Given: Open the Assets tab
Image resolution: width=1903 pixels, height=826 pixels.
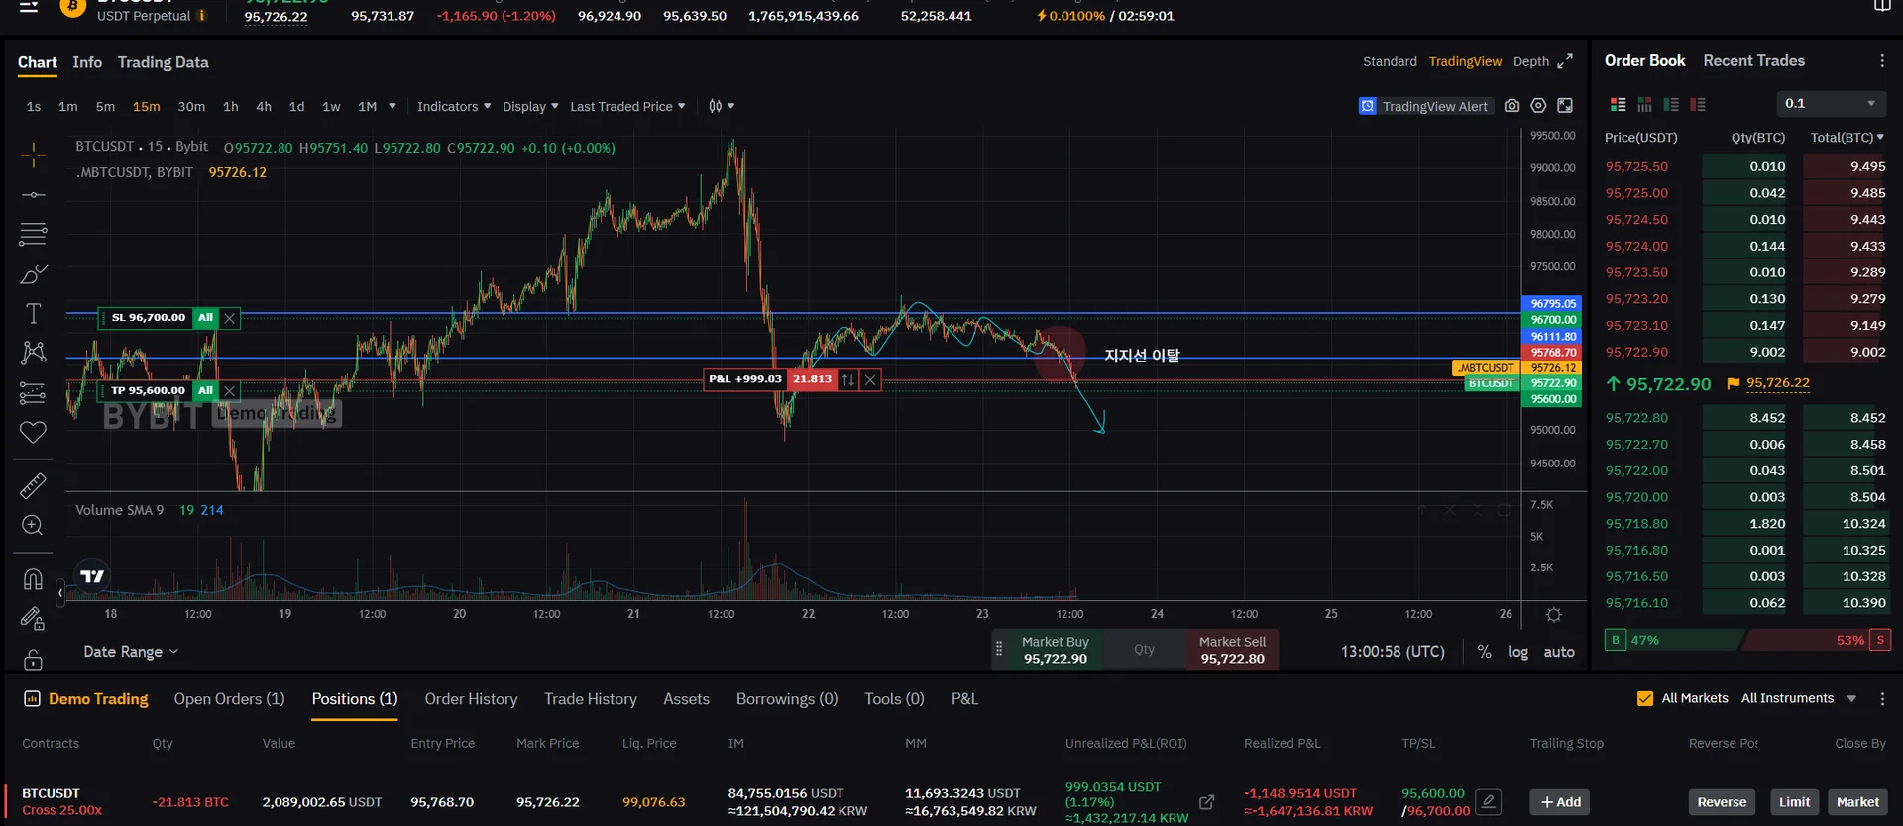Looking at the screenshot, I should click(686, 699).
